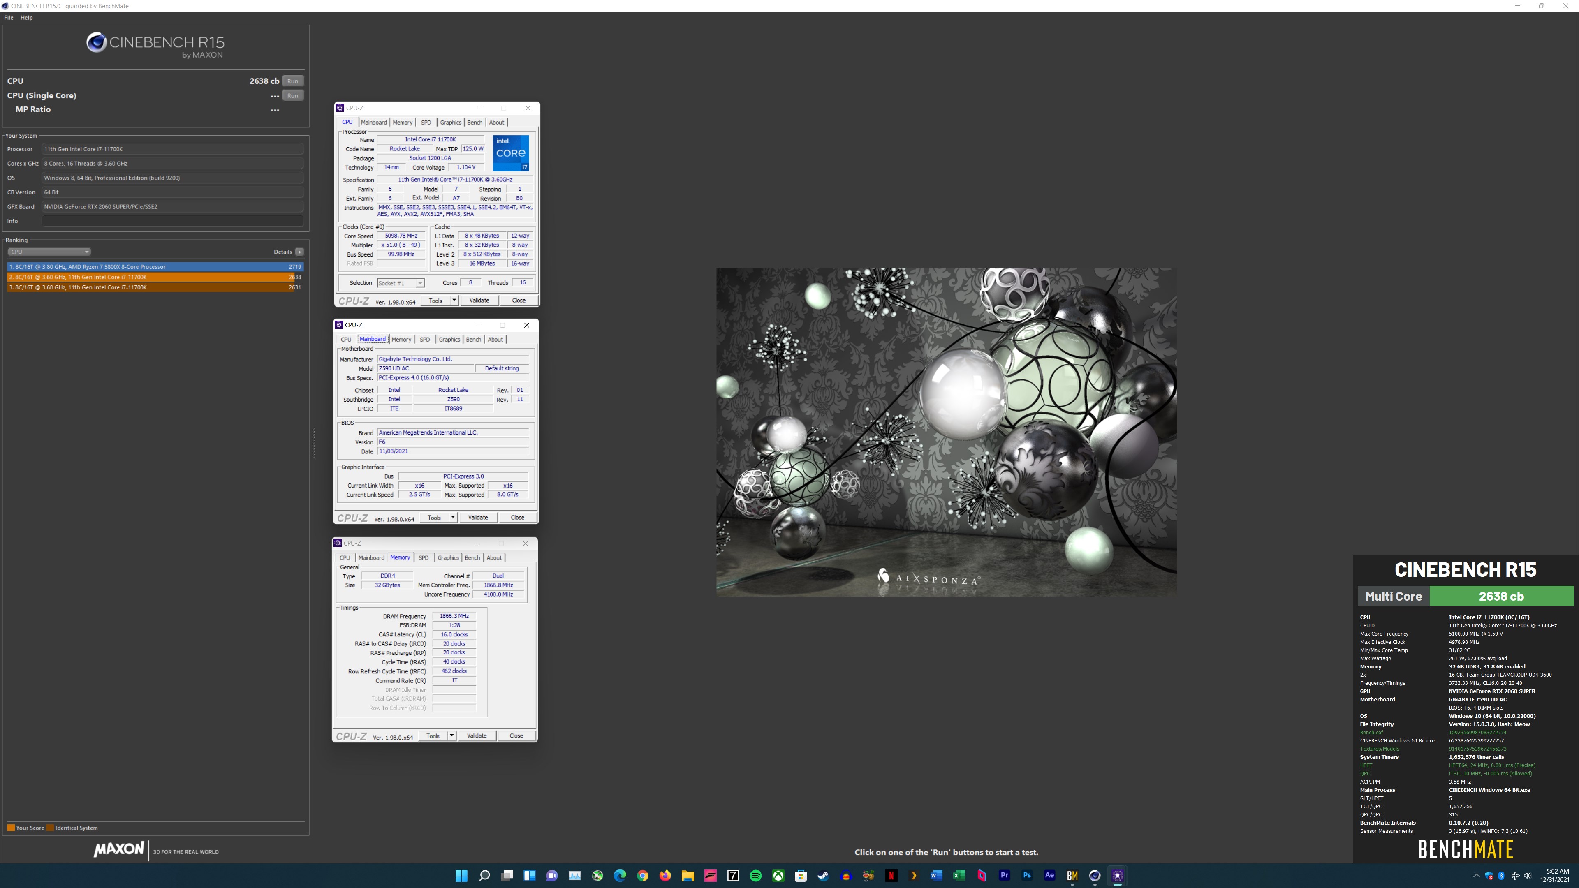The height and width of the screenshot is (888, 1579).
Task: Open About tab in bottom CPU-Z Memory window
Action: point(494,558)
